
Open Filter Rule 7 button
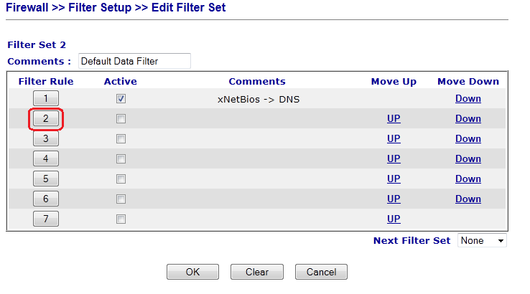pos(46,219)
